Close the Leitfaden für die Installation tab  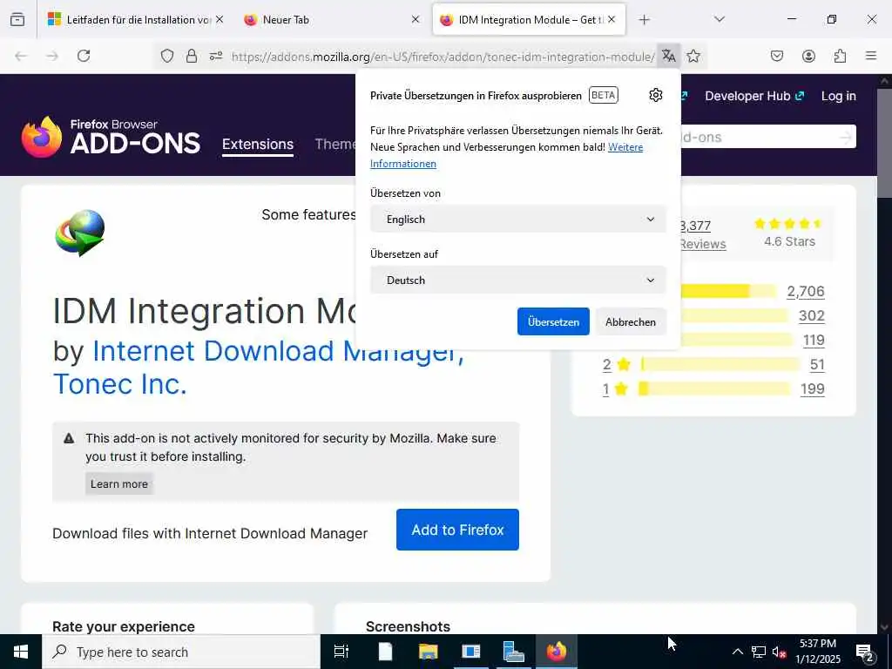pos(220,19)
